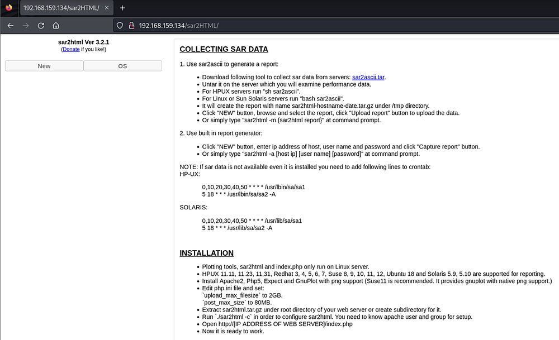Click the 'upload_max_filesize to 2GB' line
This screenshot has width=559, height=340.
coord(242,295)
